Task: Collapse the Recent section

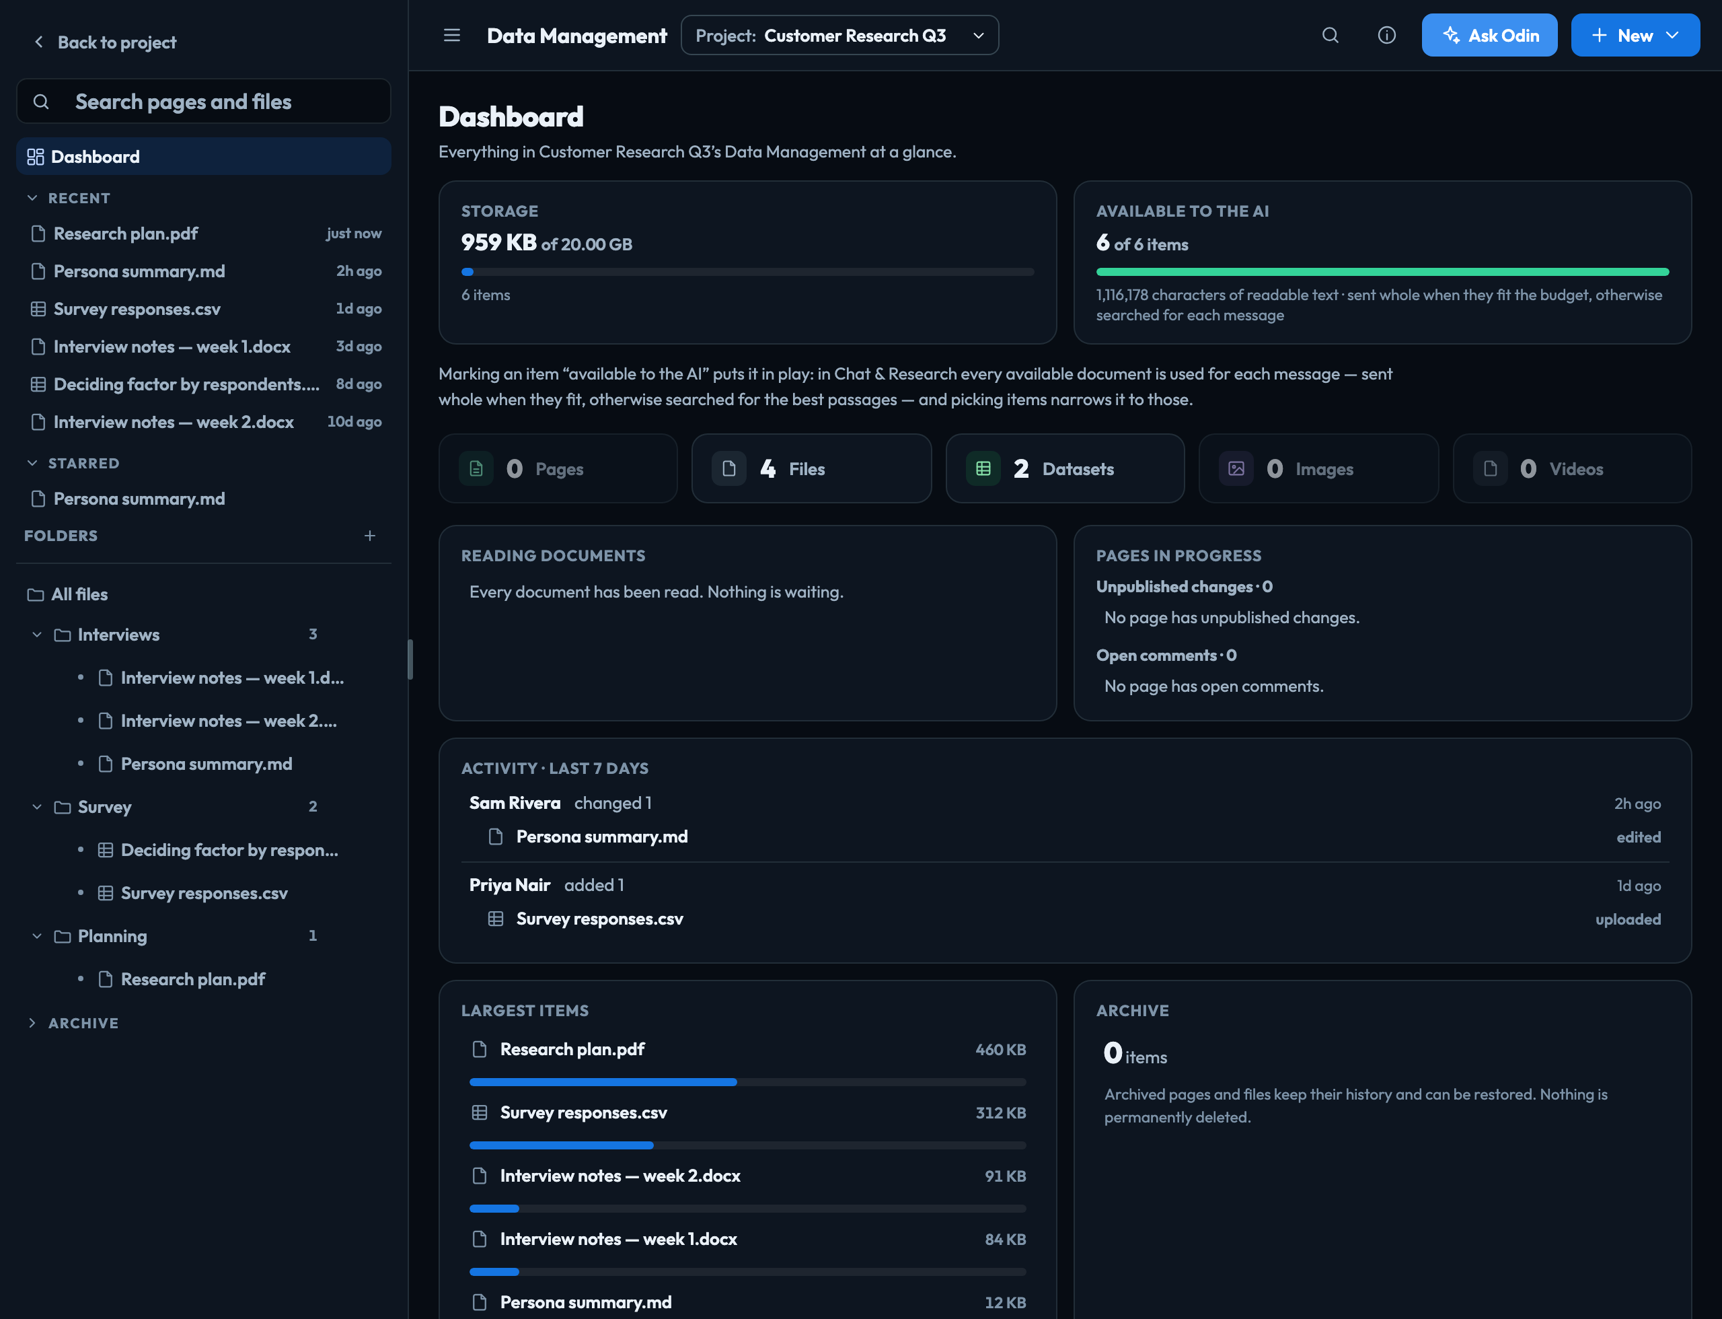Action: [32, 198]
